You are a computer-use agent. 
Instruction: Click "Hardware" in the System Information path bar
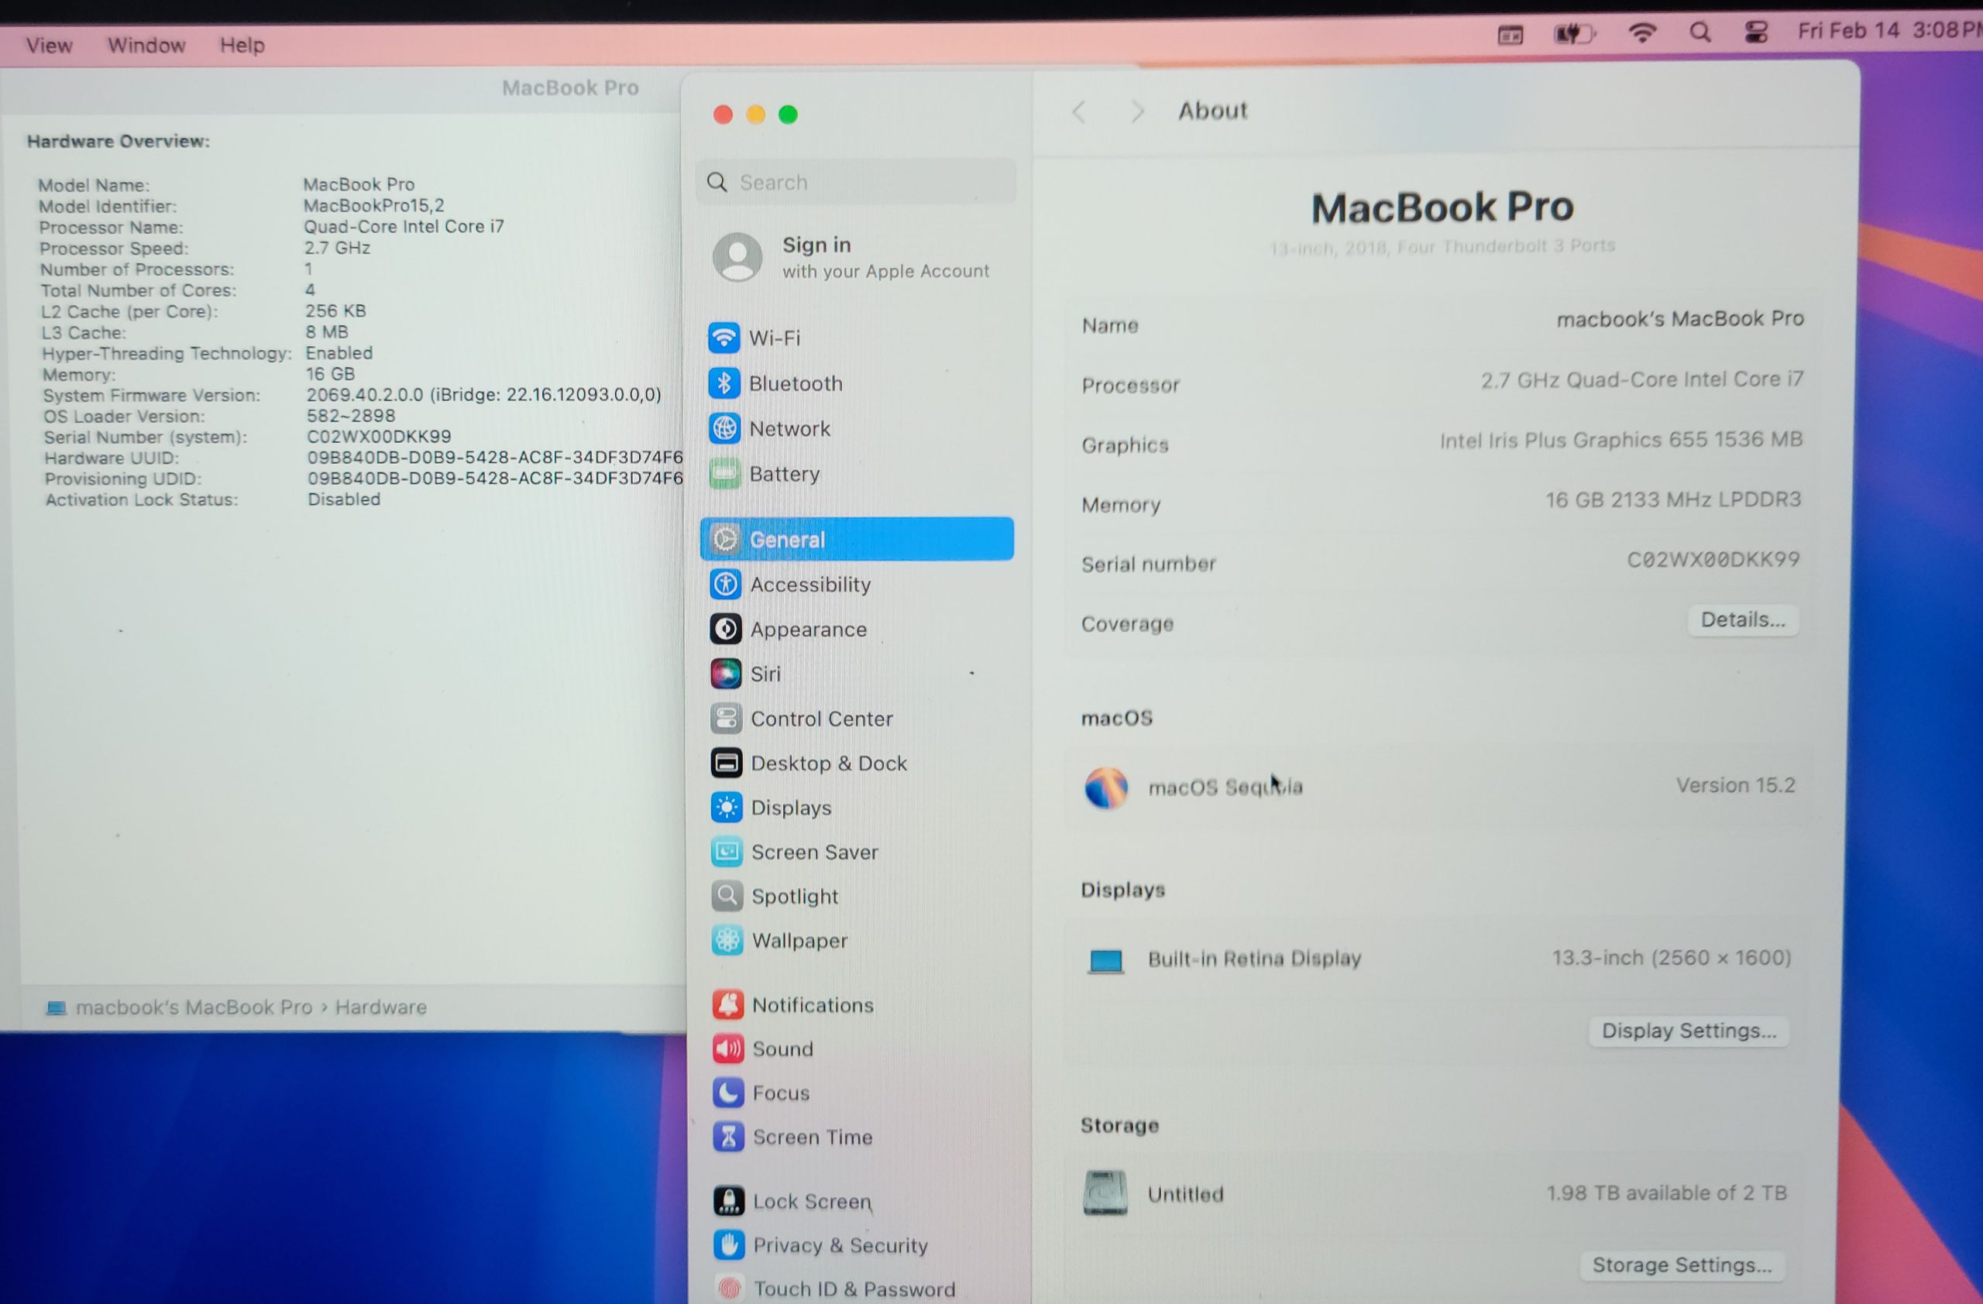click(x=381, y=1007)
